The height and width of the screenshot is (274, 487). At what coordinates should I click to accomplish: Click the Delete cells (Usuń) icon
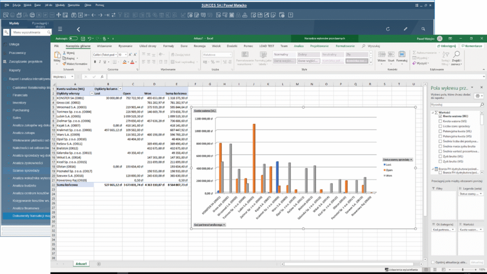[391, 55]
